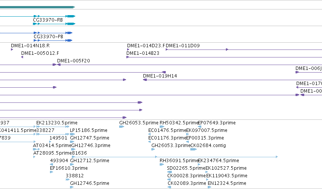Click the DME1-019H14 label
The height and width of the screenshot is (189, 322).
point(160,76)
